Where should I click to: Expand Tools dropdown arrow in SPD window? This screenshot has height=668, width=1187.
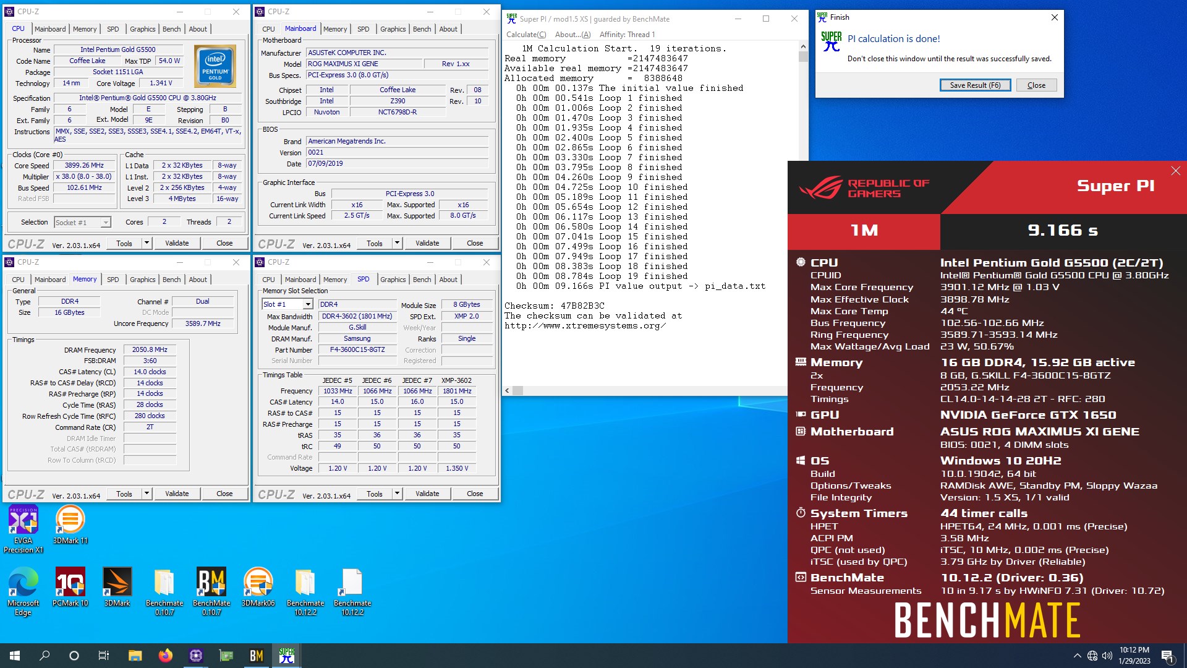pos(397,494)
